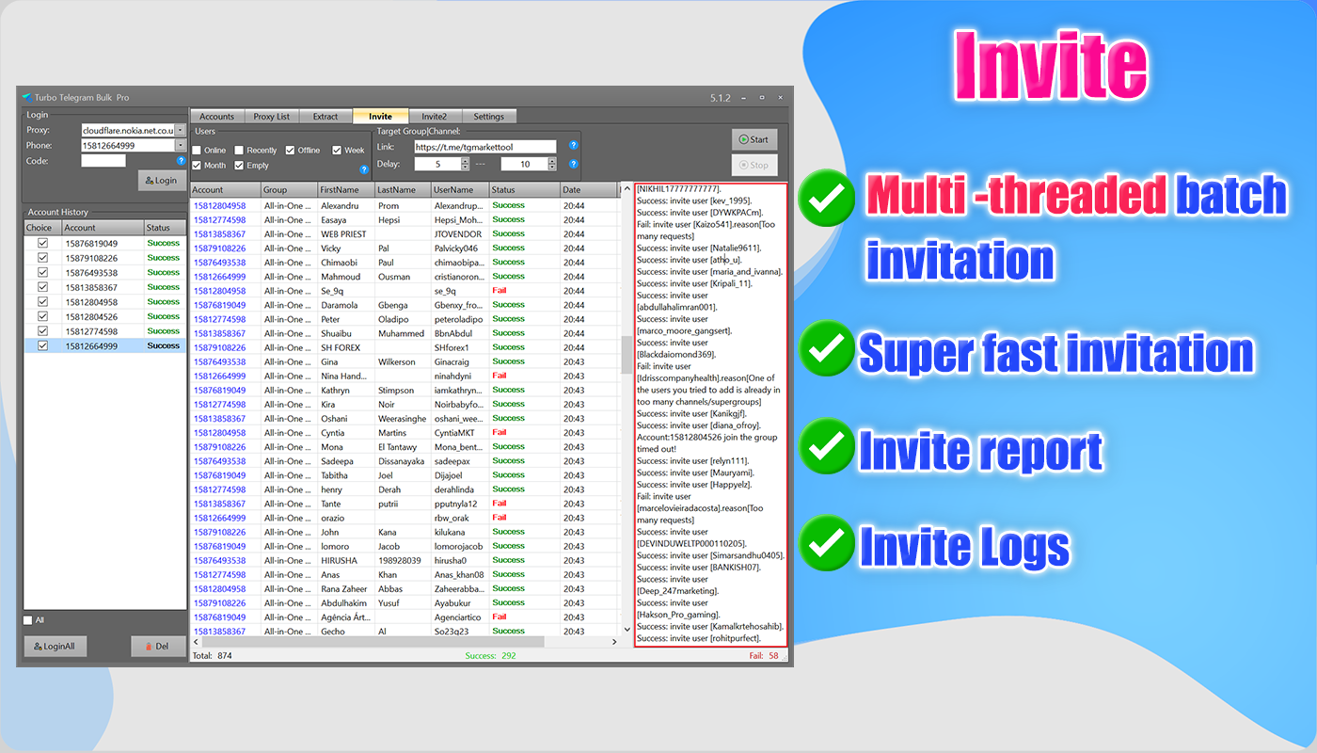This screenshot has height=753, width=1317.
Task: Minimize the Turbo Telegram Bulk window
Action: coord(741,97)
